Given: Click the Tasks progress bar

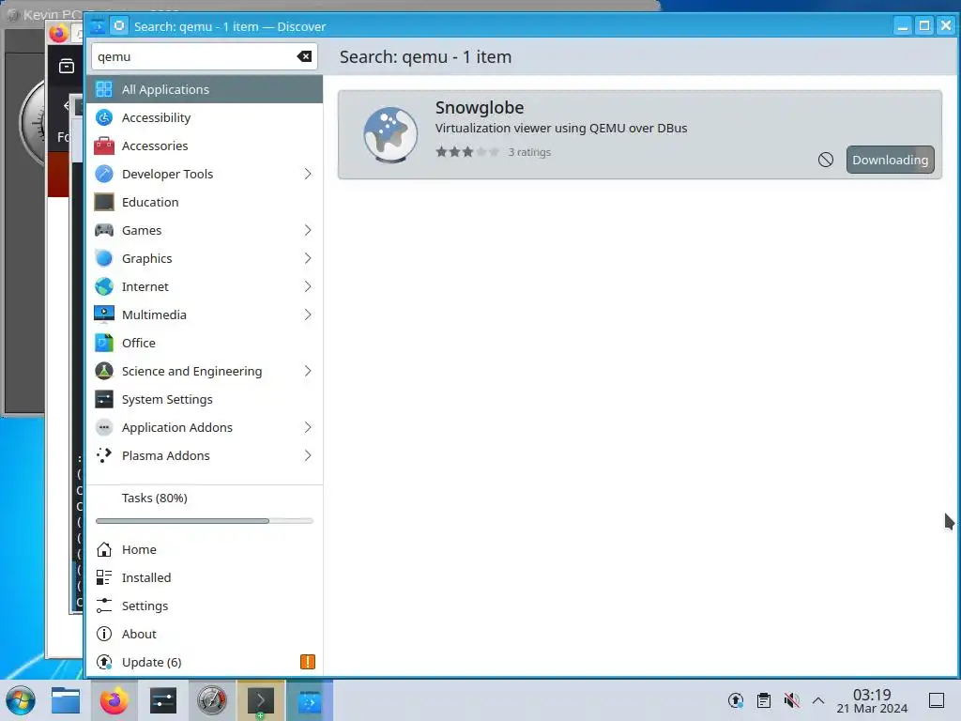Looking at the screenshot, I should (205, 521).
